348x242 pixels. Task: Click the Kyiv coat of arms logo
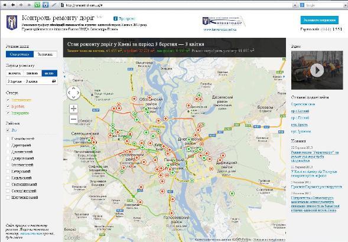[12, 22]
